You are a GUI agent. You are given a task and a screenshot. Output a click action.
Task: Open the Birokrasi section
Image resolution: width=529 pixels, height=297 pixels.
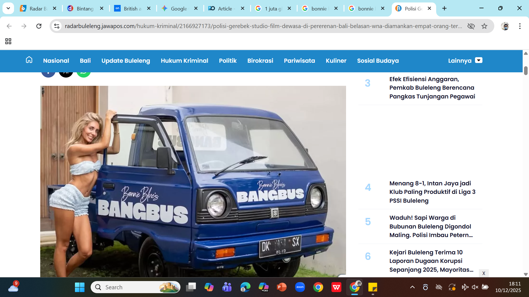[x=260, y=61]
